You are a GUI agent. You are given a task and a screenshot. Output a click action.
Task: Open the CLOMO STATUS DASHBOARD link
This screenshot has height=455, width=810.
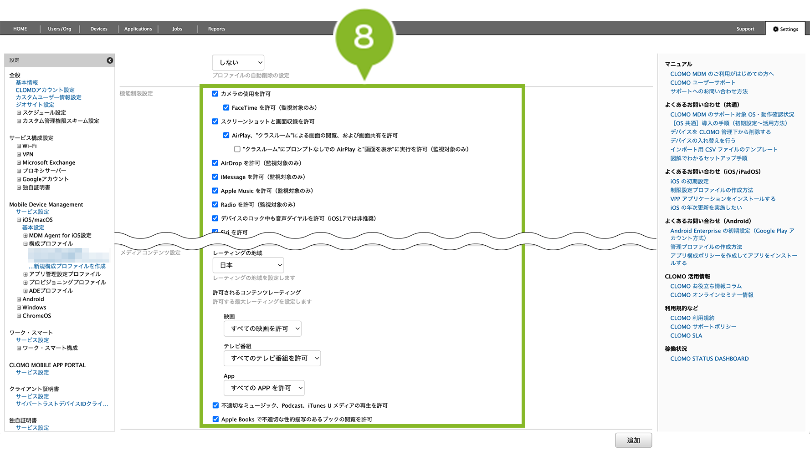709,359
